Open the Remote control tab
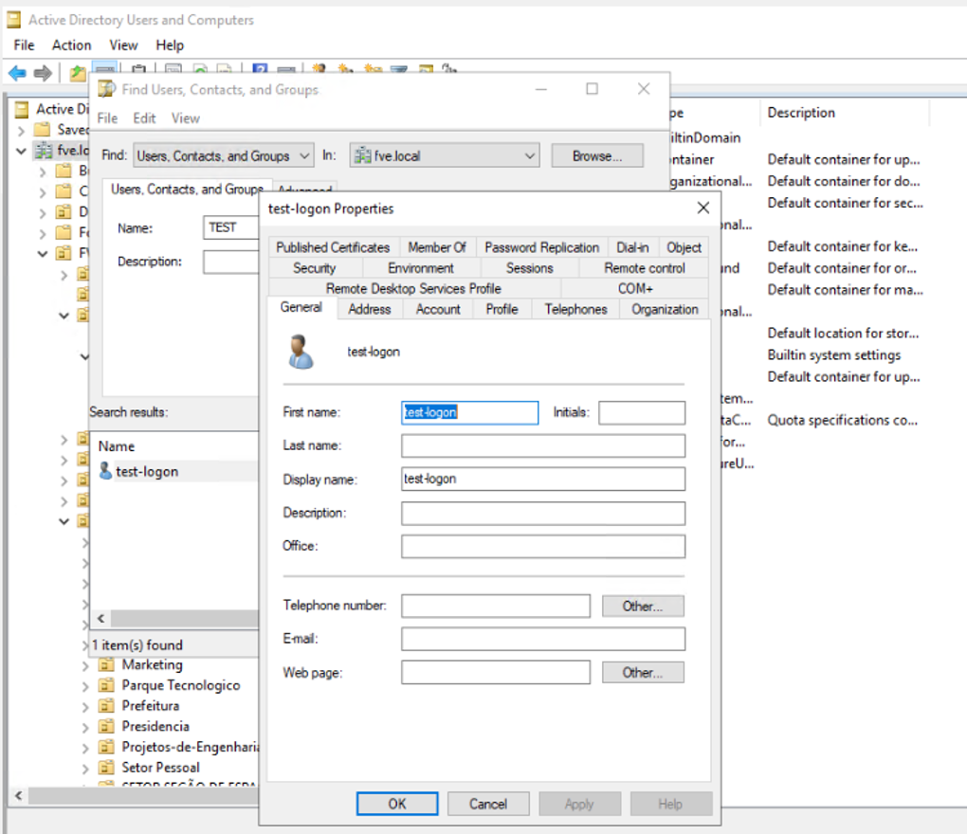The image size is (967, 834). point(644,268)
